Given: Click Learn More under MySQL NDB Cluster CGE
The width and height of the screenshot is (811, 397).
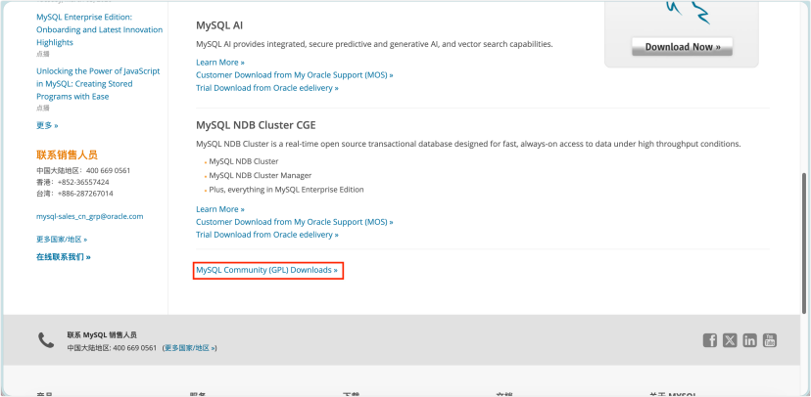Looking at the screenshot, I should click(220, 209).
